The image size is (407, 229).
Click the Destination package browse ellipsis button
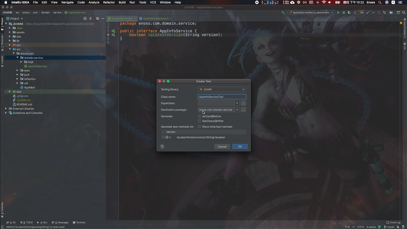(x=243, y=110)
